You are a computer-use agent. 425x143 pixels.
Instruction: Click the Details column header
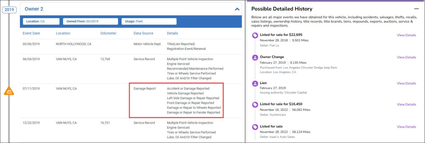tap(172, 33)
